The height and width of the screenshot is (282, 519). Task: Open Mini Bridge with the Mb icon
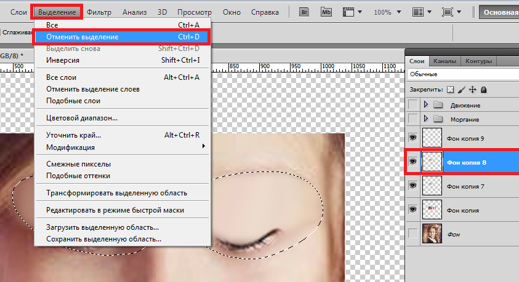pyautogui.click(x=327, y=12)
